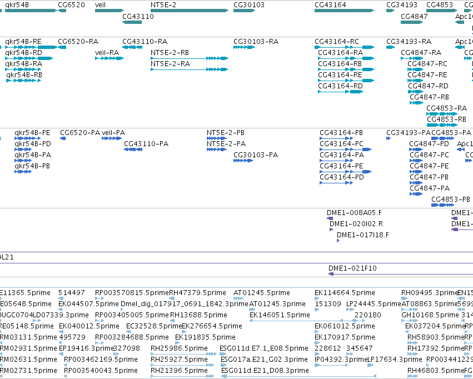The width and height of the screenshot is (473, 379).
Task: Select the NT5E-2-RA transcript label
Action: click(171, 64)
